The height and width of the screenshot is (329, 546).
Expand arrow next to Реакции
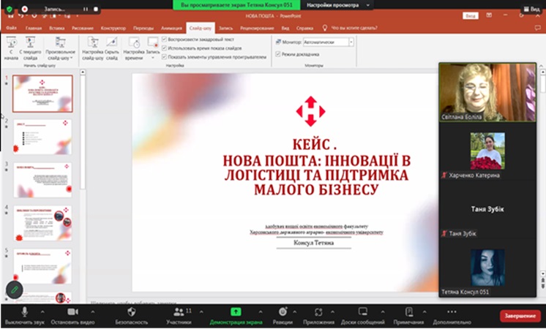pyautogui.click(x=294, y=312)
